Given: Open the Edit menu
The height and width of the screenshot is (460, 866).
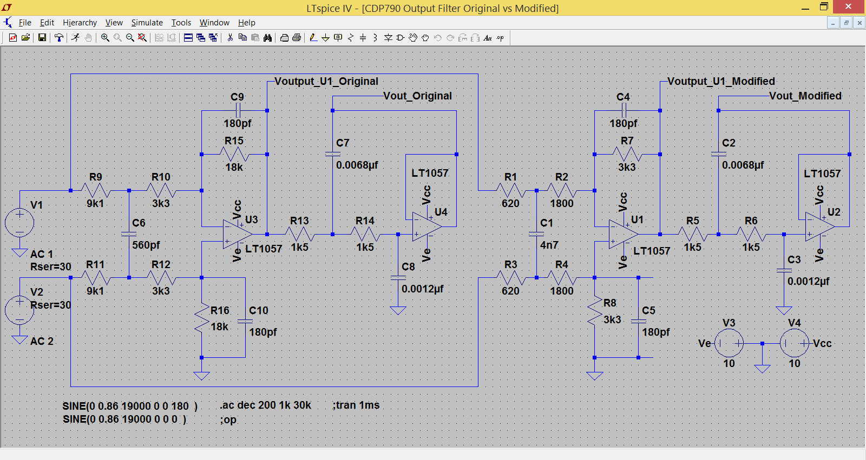Looking at the screenshot, I should click(x=47, y=23).
